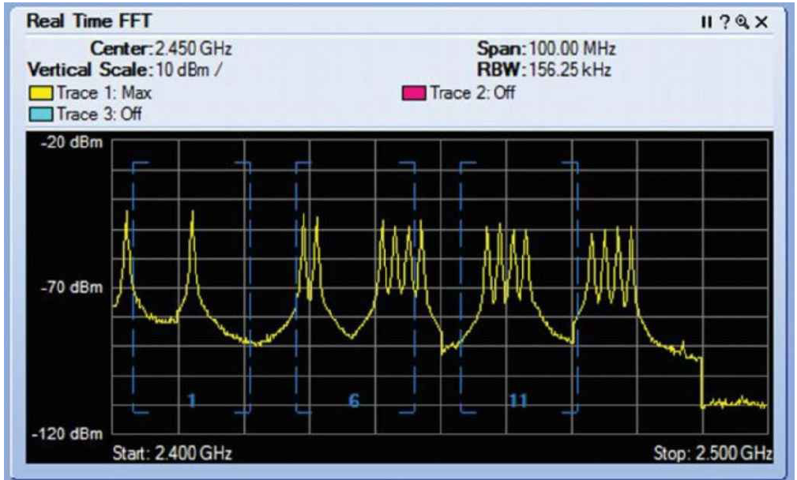
Task: Select the 'Trace 2: Off' label
Action: [472, 93]
